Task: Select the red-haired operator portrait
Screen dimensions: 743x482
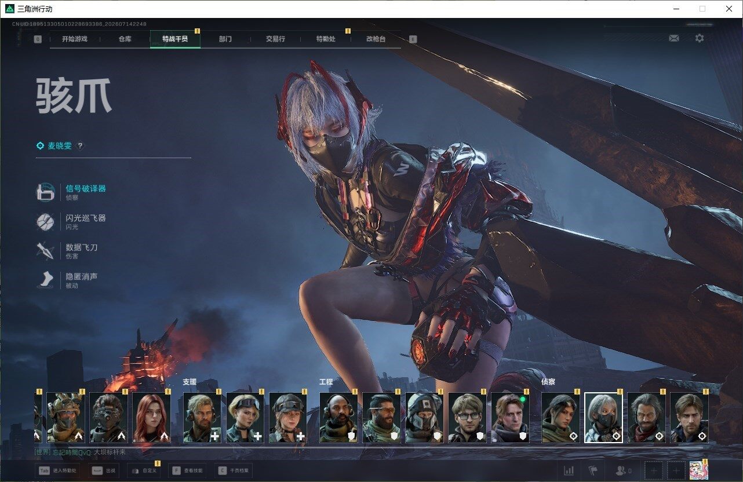Action: point(152,418)
